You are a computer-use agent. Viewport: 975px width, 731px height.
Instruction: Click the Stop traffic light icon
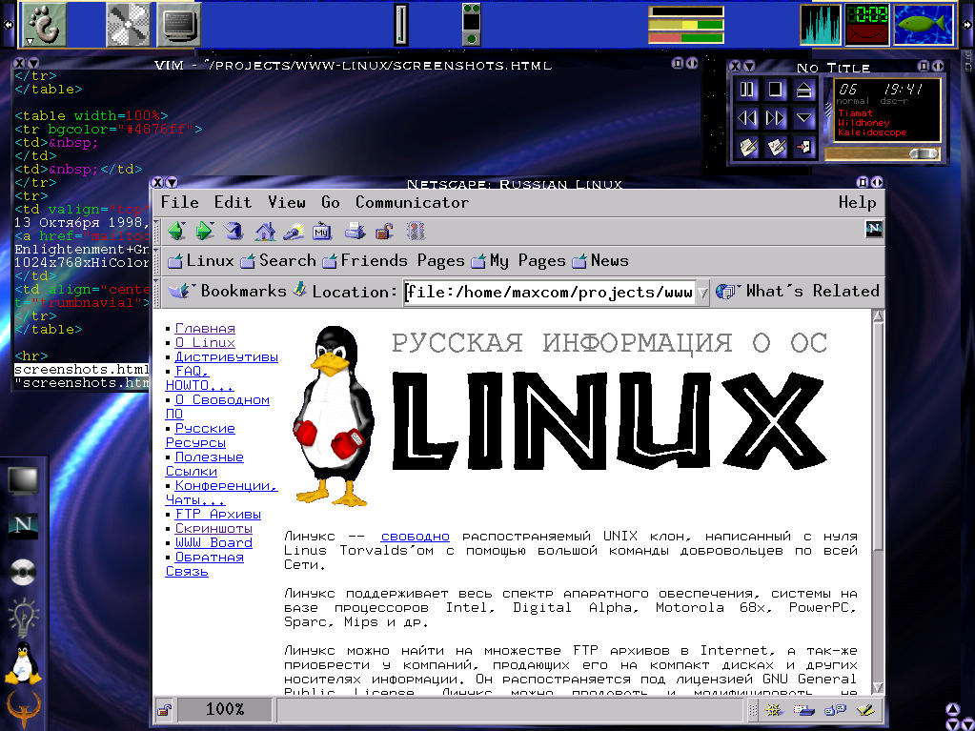tap(416, 232)
